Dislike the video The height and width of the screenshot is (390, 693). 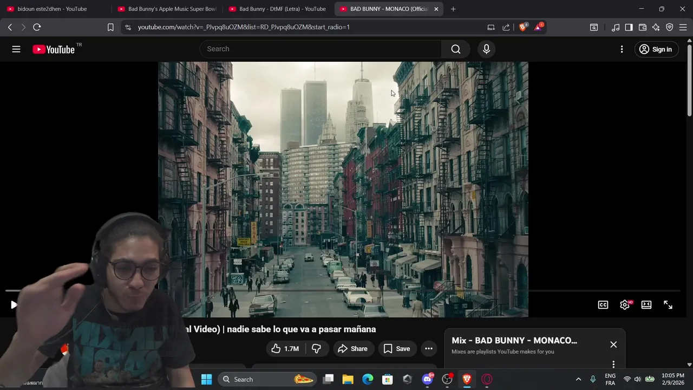(x=317, y=349)
